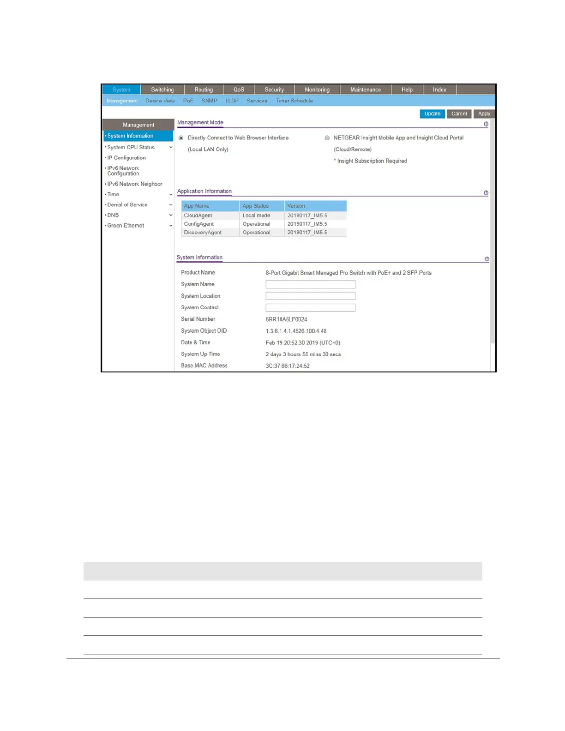Expand the Time submenu

tap(171, 195)
